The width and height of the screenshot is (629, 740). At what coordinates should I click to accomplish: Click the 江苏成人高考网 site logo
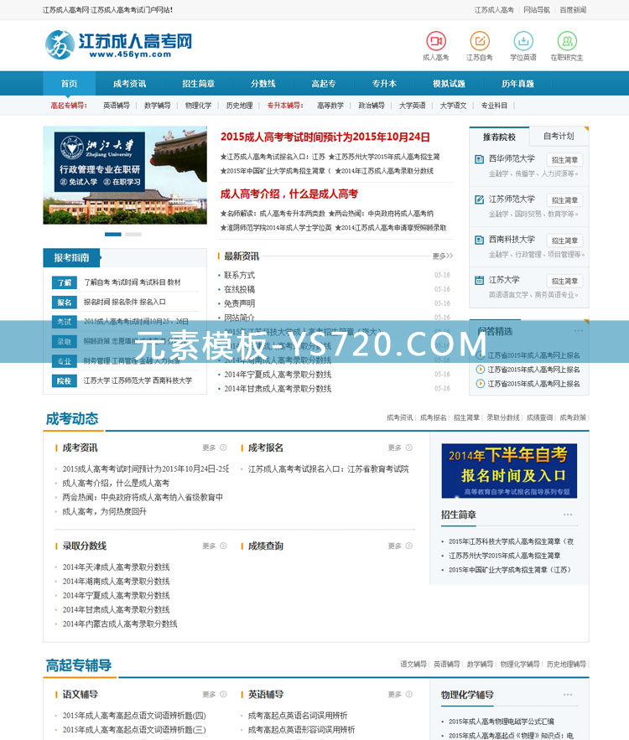tap(118, 44)
